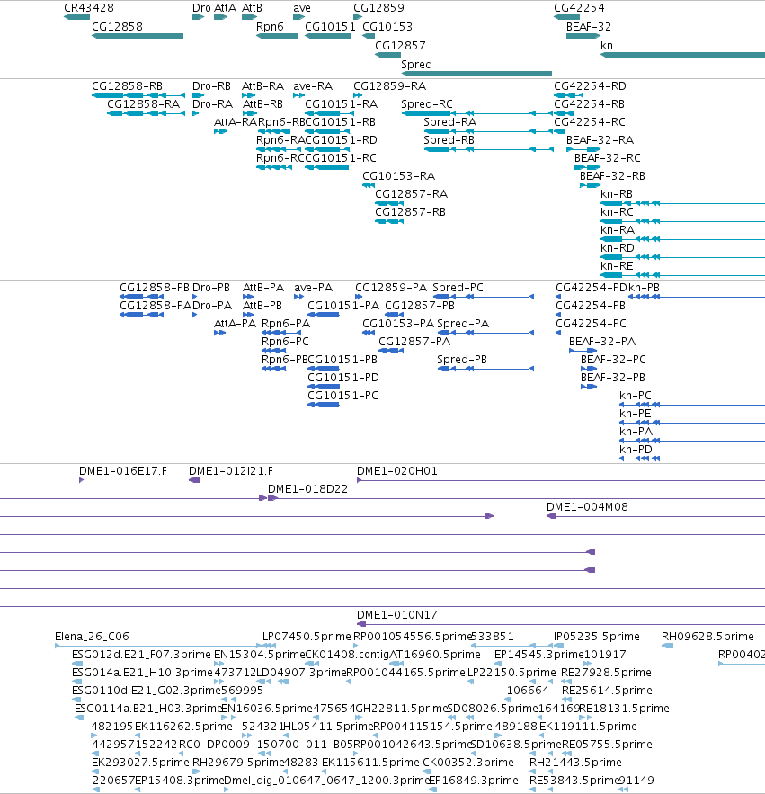Viewport: 765px width, 794px height.
Task: Select the Rpn6 gene label in top track
Action: point(270,27)
